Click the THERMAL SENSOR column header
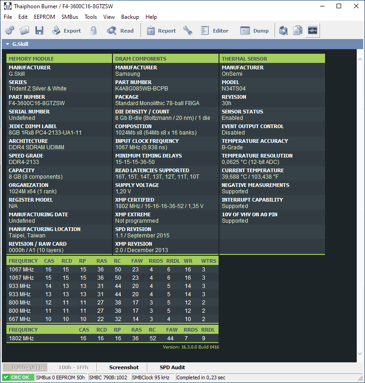Image resolution: width=365 pixels, height=383 pixels. click(x=272, y=59)
